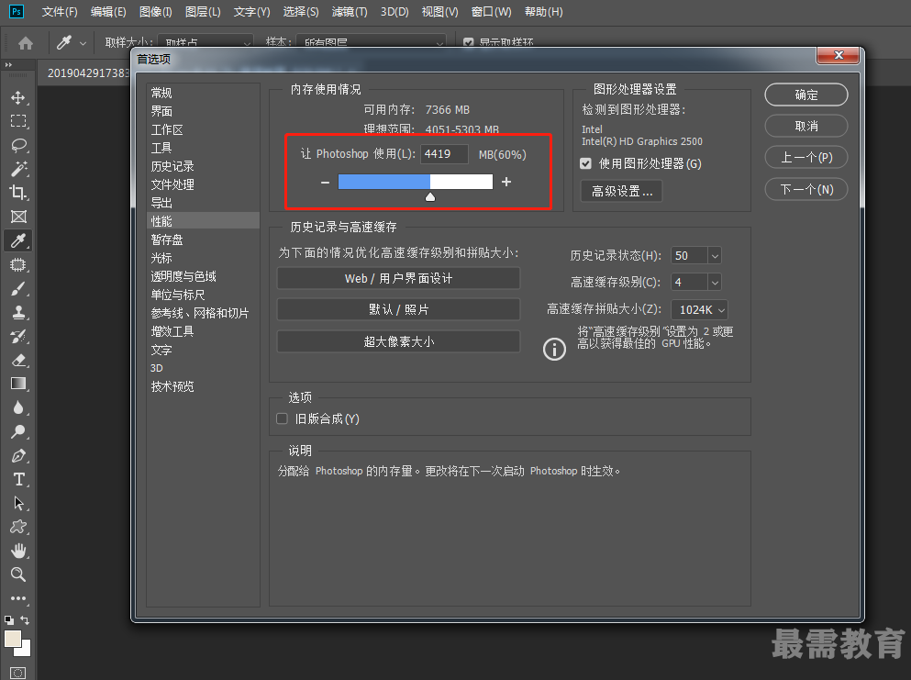Select the Rectangular Marquee tool
The height and width of the screenshot is (680, 911).
pos(18,121)
